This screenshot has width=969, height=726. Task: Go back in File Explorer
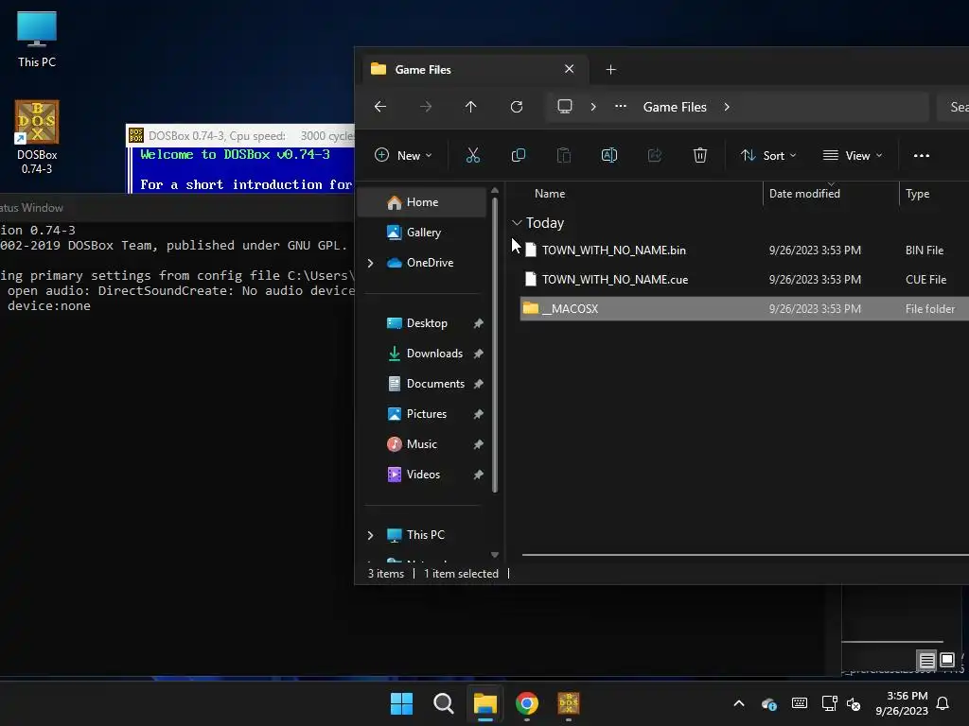[380, 107]
